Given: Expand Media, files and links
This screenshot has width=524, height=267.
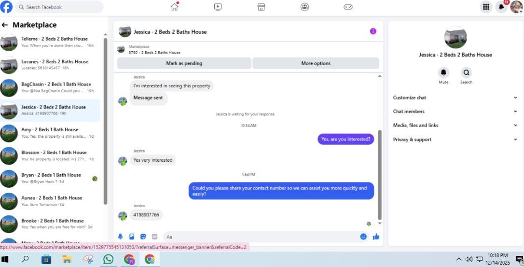Looking at the screenshot, I should [455, 125].
